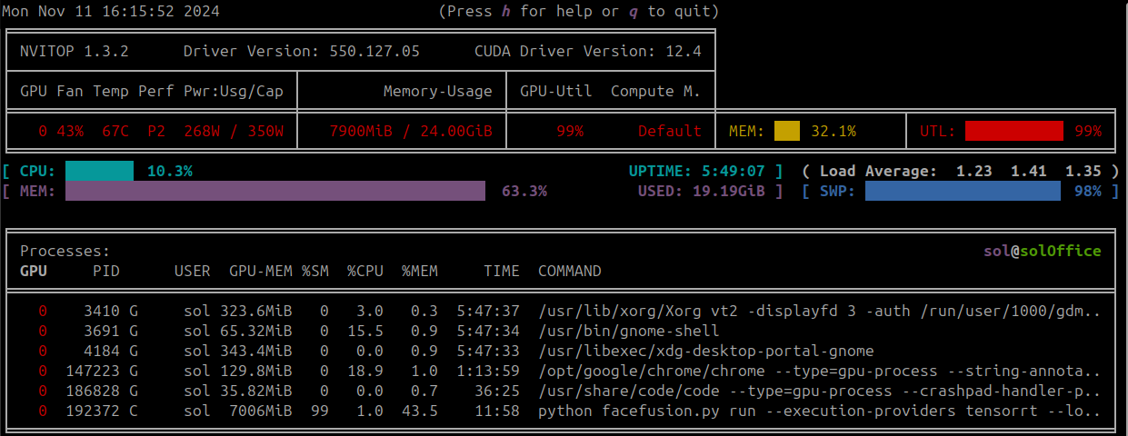Click the GPU memory value 7900MiB / 24.00GiB
The image size is (1128, 436).
click(x=411, y=132)
